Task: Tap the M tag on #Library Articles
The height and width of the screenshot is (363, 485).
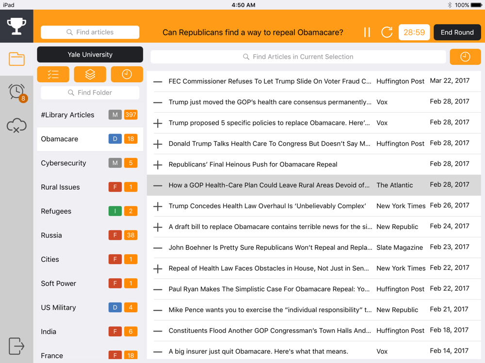Action: [115, 115]
